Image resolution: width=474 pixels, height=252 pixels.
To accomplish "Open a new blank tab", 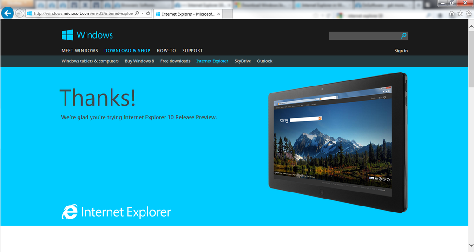I will point(228,14).
